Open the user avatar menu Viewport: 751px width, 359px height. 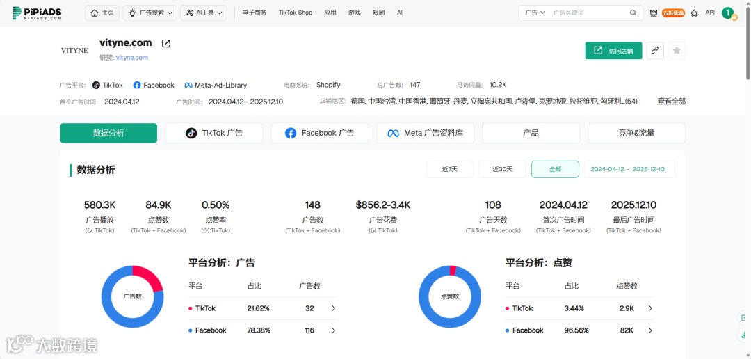click(728, 13)
